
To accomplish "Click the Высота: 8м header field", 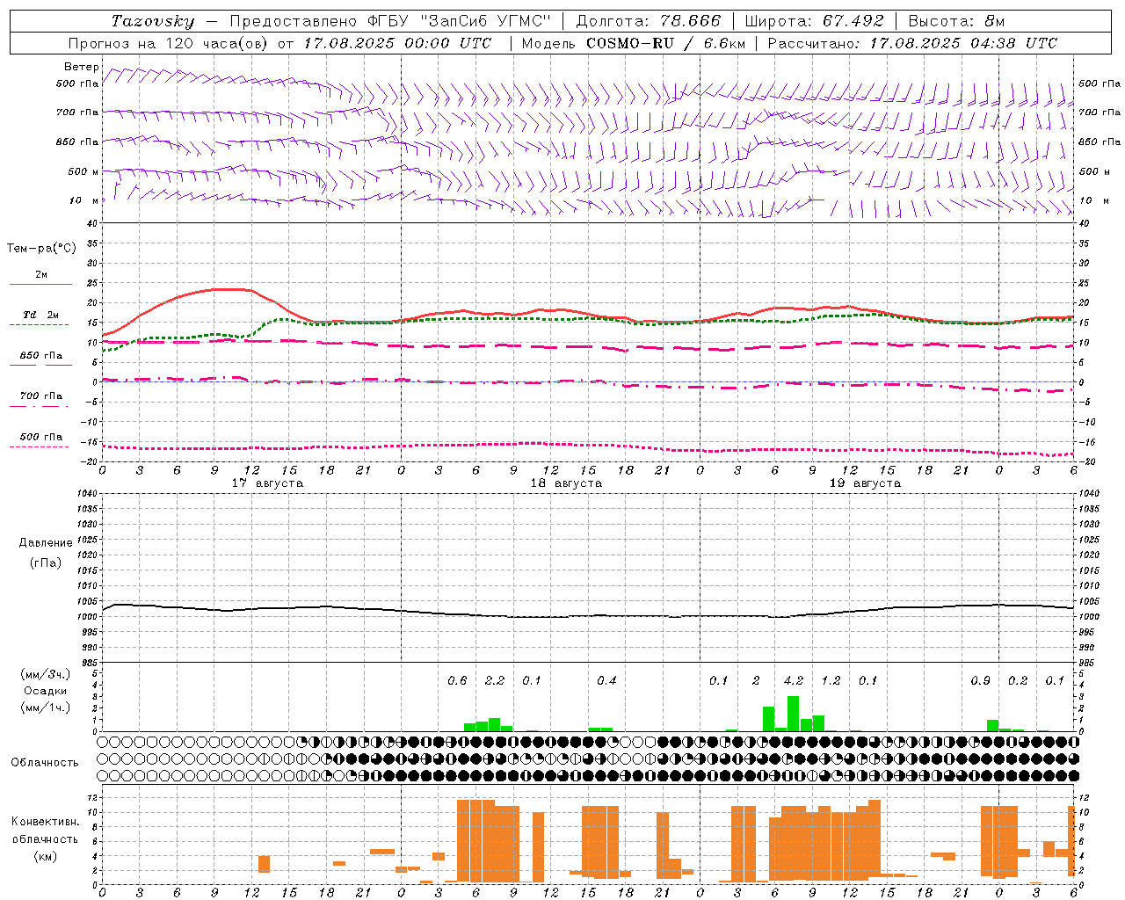I will (956, 21).
